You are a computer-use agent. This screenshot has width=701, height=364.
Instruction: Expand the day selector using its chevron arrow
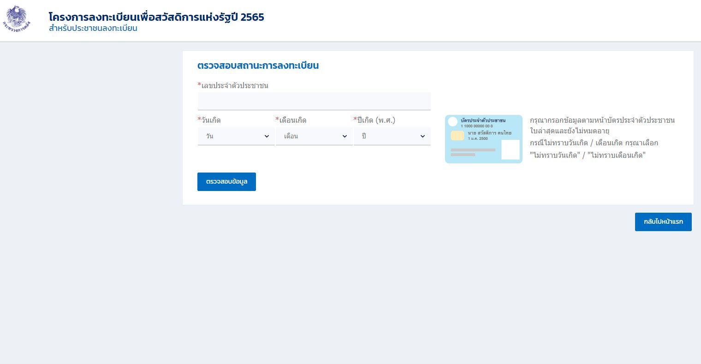click(x=267, y=136)
